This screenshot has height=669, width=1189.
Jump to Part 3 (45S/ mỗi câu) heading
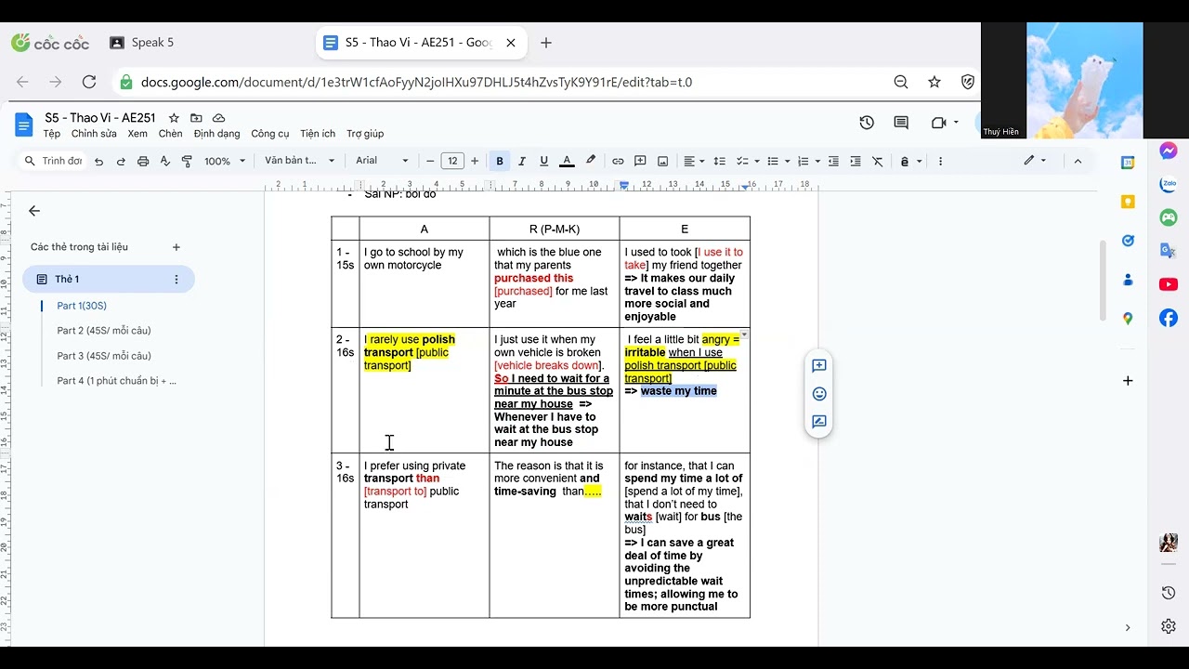104,356
